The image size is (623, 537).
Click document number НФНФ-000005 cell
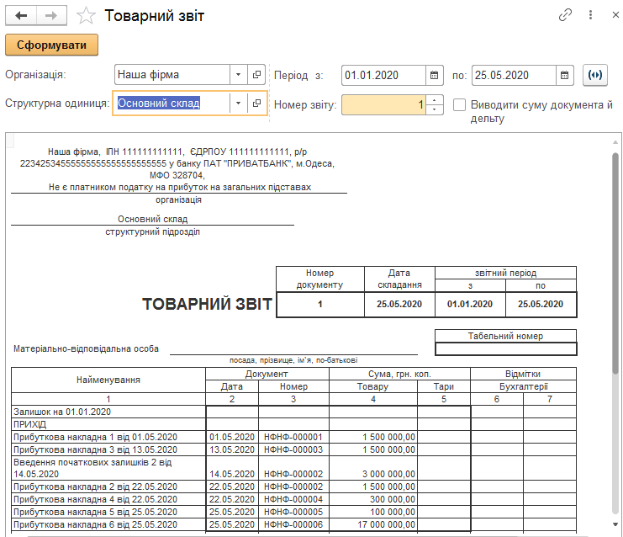[293, 512]
